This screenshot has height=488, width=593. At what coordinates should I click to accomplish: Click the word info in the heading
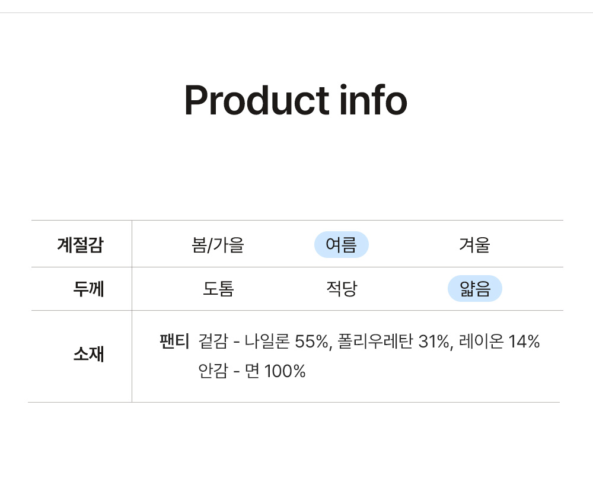pos(373,100)
